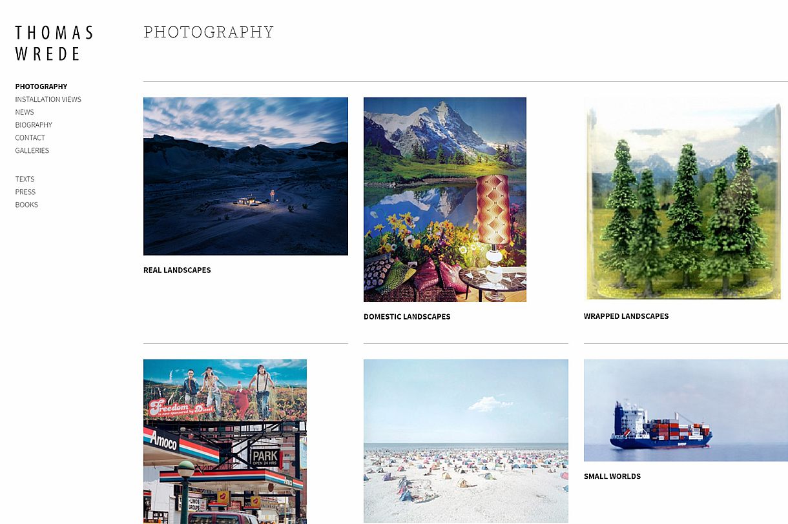
Task: Open the Photography menu item
Action: pyautogui.click(x=41, y=86)
